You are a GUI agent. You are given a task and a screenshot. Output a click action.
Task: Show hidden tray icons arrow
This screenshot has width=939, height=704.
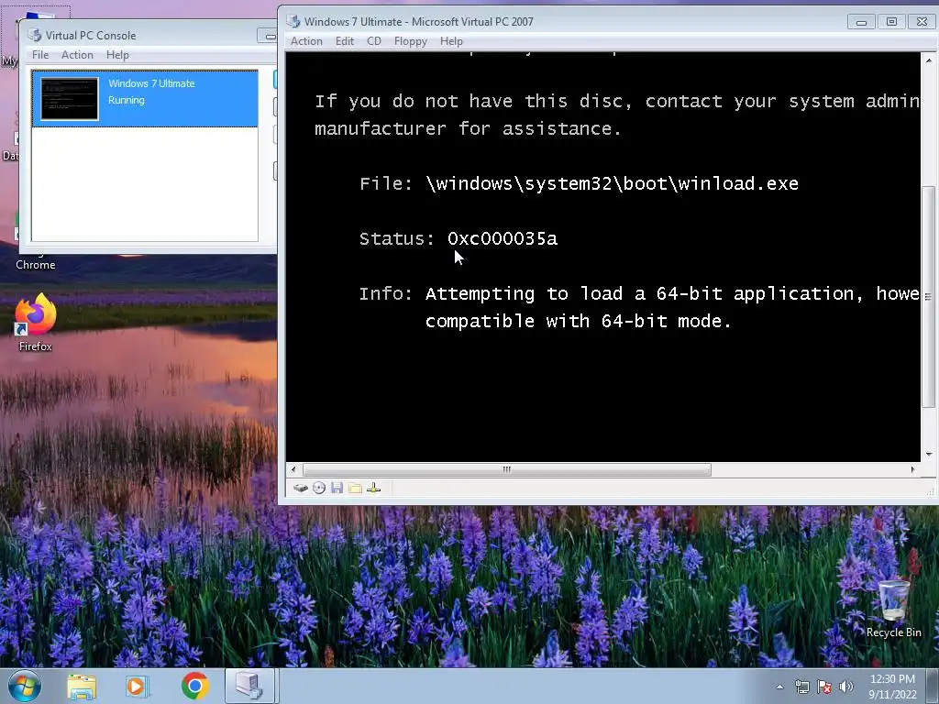click(779, 687)
